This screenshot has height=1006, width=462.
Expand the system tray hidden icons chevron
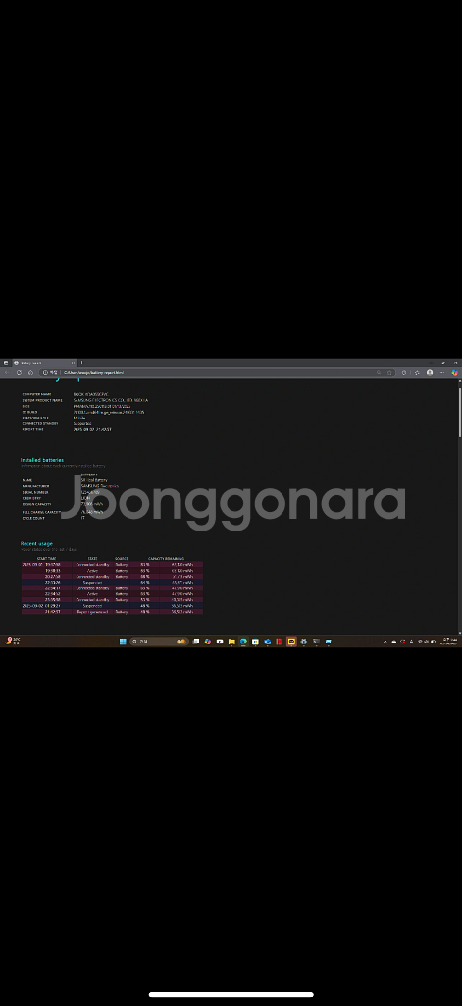[385, 642]
